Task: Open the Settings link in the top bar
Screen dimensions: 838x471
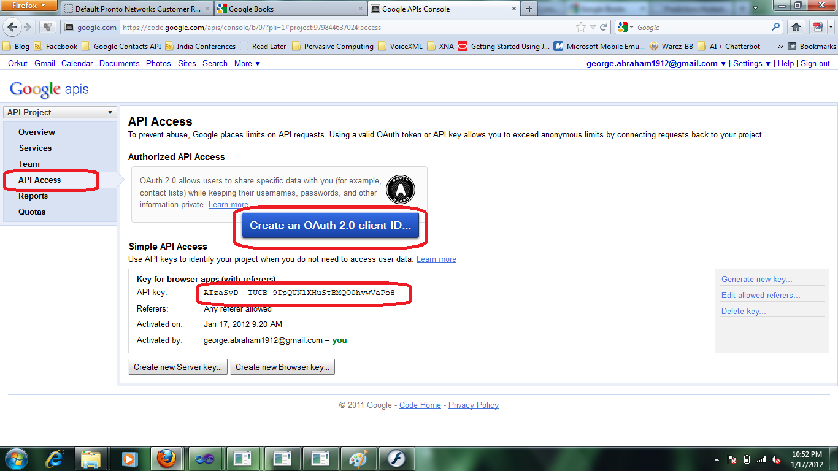Action: pyautogui.click(x=747, y=63)
